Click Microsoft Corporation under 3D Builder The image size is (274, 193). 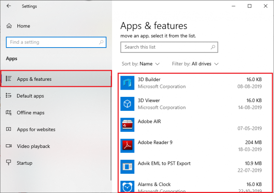[x=162, y=86]
